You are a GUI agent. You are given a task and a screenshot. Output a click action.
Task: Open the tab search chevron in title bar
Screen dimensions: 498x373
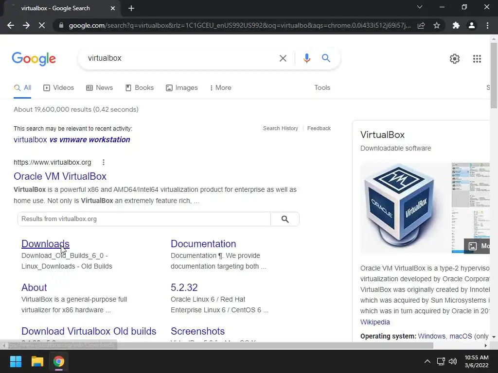coord(420,7)
